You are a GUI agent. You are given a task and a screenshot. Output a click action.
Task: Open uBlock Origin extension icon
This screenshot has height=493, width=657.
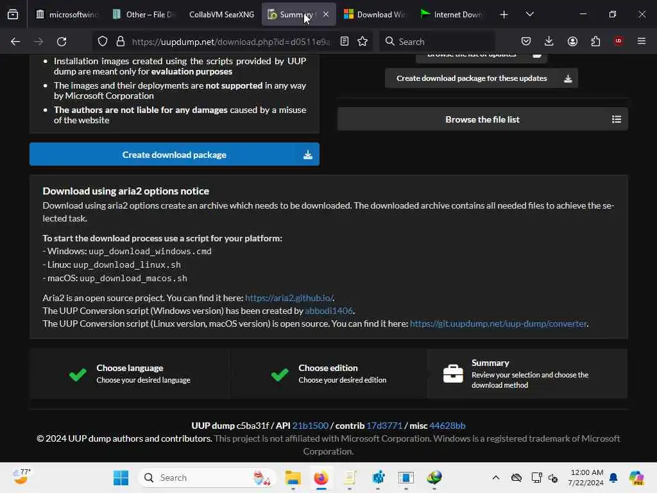tap(619, 41)
